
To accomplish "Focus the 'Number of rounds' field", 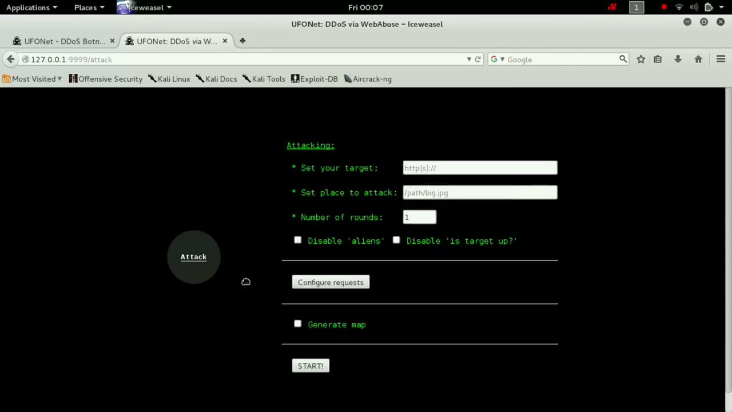I will click(419, 217).
